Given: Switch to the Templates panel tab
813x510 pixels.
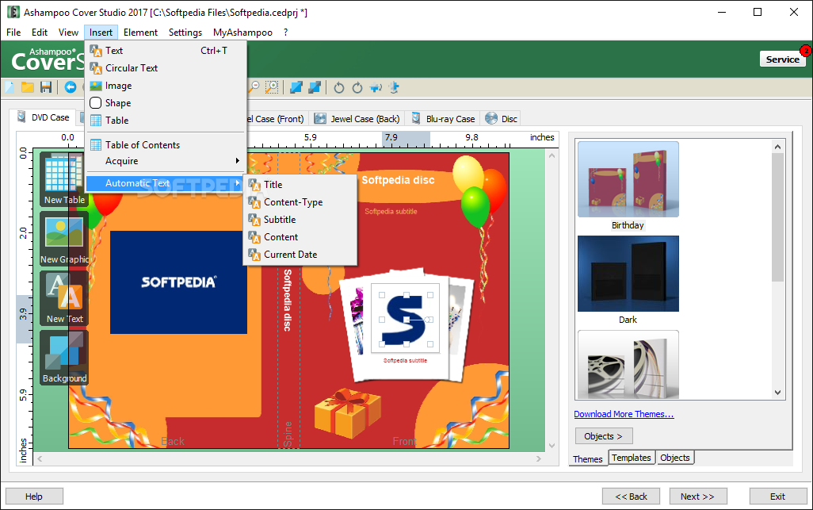Looking at the screenshot, I should click(x=631, y=458).
